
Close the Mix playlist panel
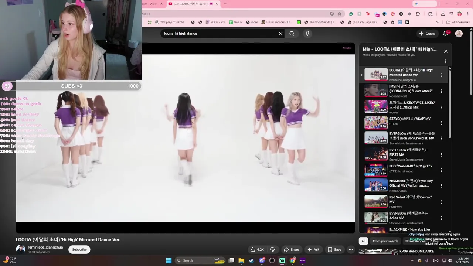pyautogui.click(x=446, y=51)
